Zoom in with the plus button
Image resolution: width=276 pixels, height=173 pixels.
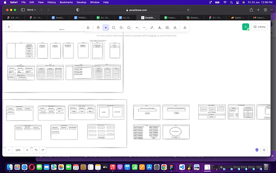[27, 150]
